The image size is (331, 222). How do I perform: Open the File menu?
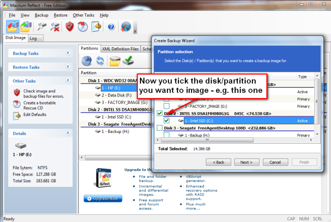pos(12,15)
